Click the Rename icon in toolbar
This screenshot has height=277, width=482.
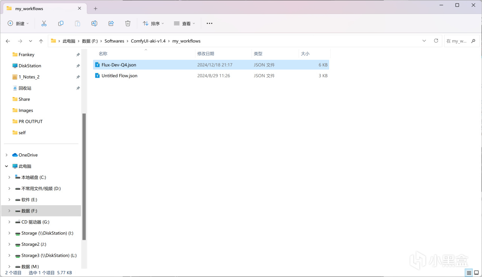tap(94, 23)
